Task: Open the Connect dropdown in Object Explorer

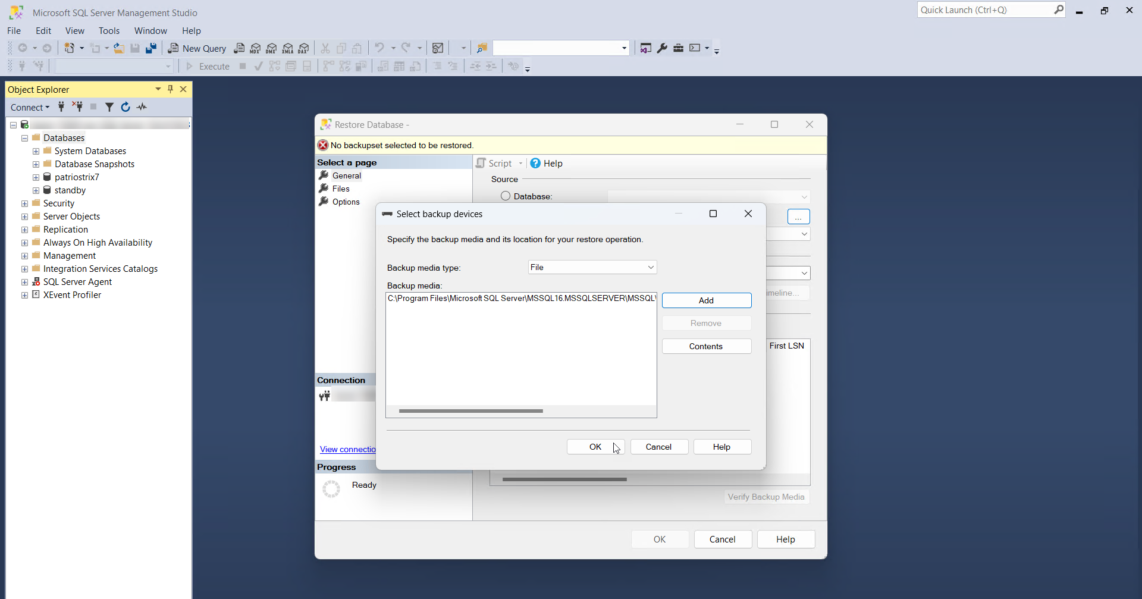Action: point(30,107)
